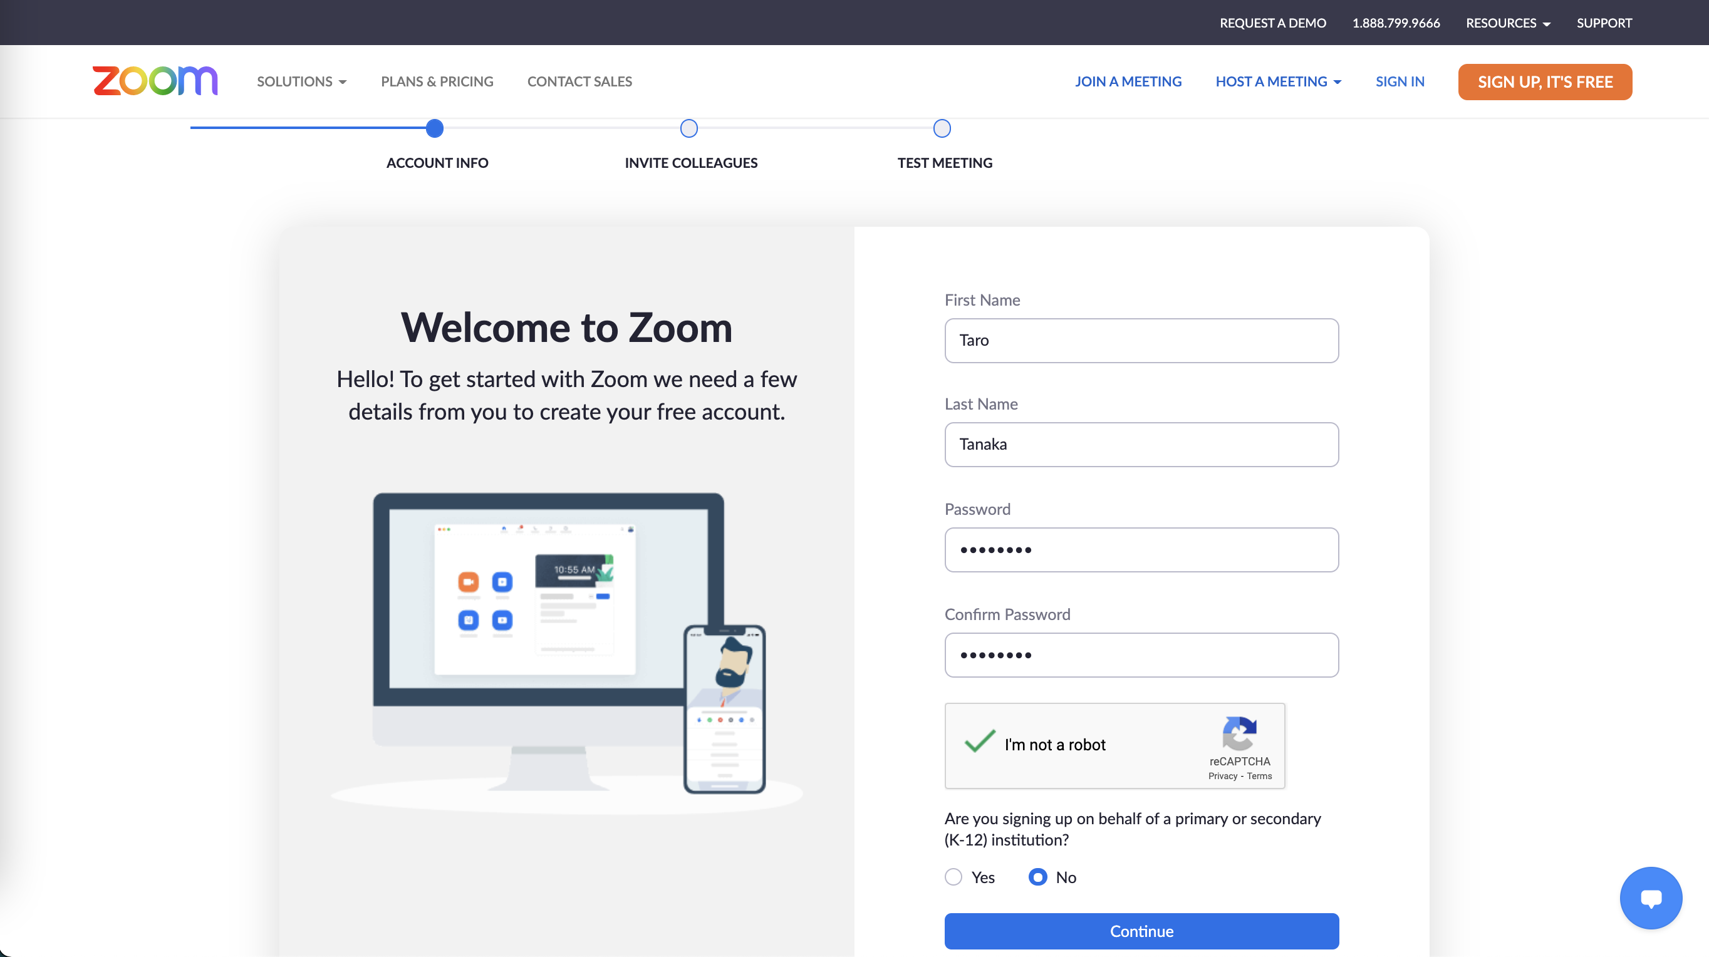Click the green reCAPTCHA checkmark
The width and height of the screenshot is (1709, 957).
tap(980, 741)
